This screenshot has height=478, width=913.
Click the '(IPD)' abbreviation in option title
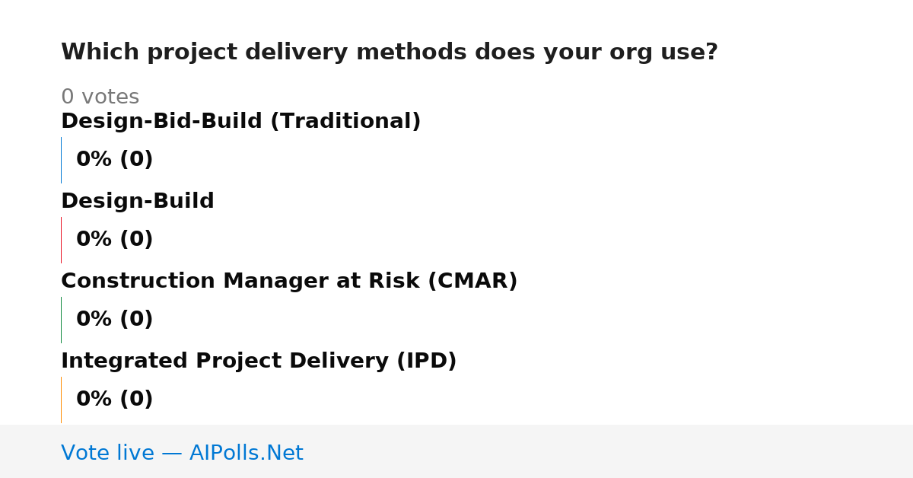coord(427,361)
